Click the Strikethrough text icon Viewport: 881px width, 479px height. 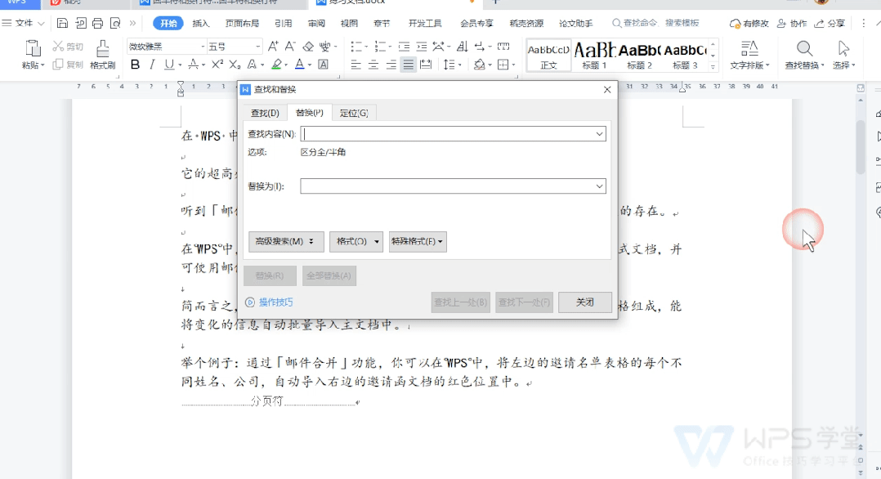tap(193, 65)
